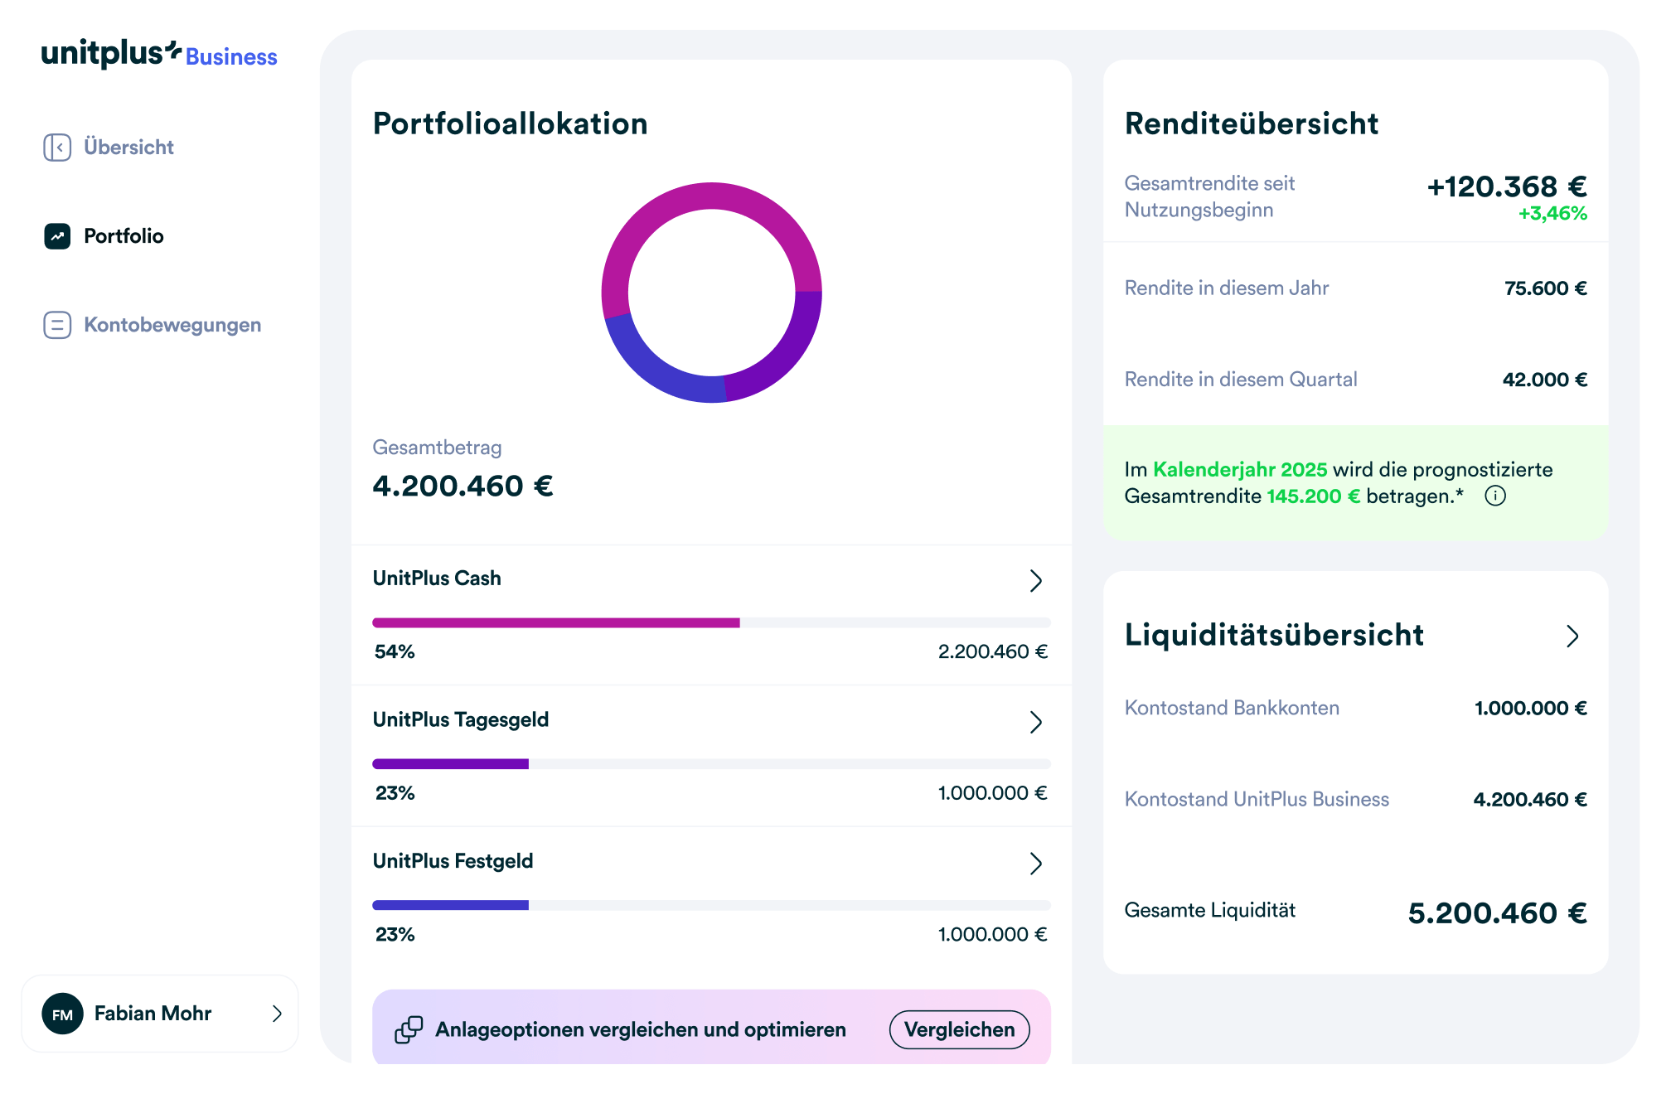Click the FM avatar circle
The width and height of the screenshot is (1671, 1094).
(63, 1014)
